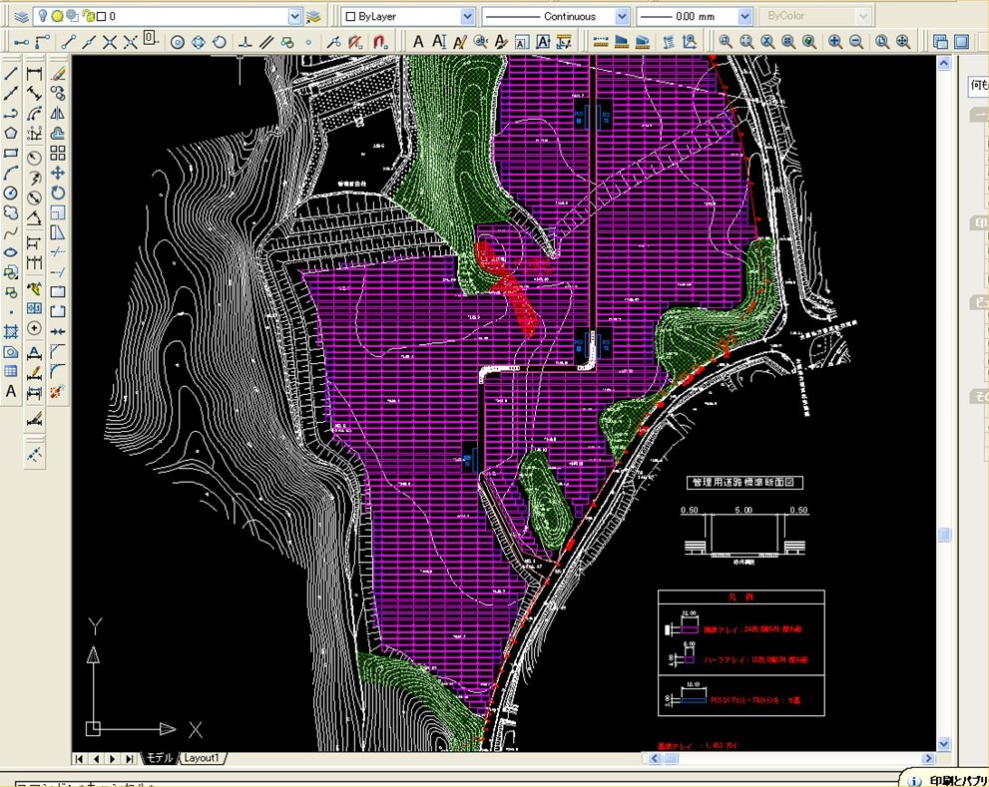Image resolution: width=989 pixels, height=787 pixels.
Task: Click the Zoom In magnifier icon
Action: pos(834,42)
